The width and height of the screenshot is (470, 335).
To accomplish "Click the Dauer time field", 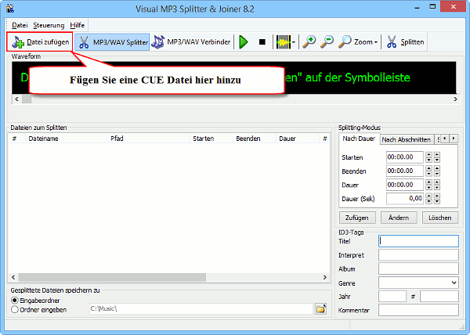I will pos(405,185).
